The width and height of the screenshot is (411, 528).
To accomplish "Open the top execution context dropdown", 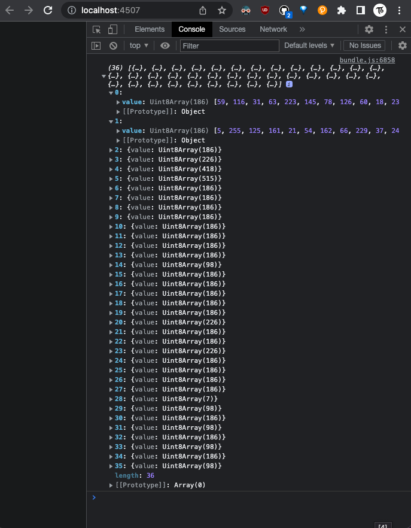I will coord(138,45).
